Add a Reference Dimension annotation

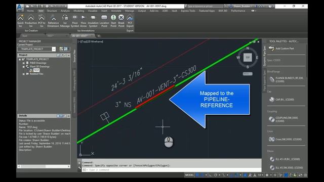[53, 21]
